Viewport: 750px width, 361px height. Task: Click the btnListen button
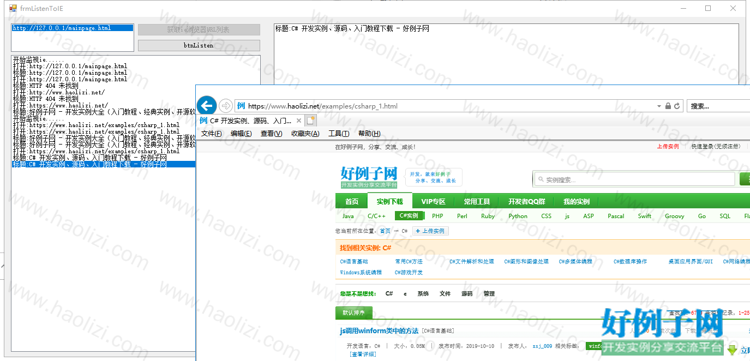coord(199,45)
